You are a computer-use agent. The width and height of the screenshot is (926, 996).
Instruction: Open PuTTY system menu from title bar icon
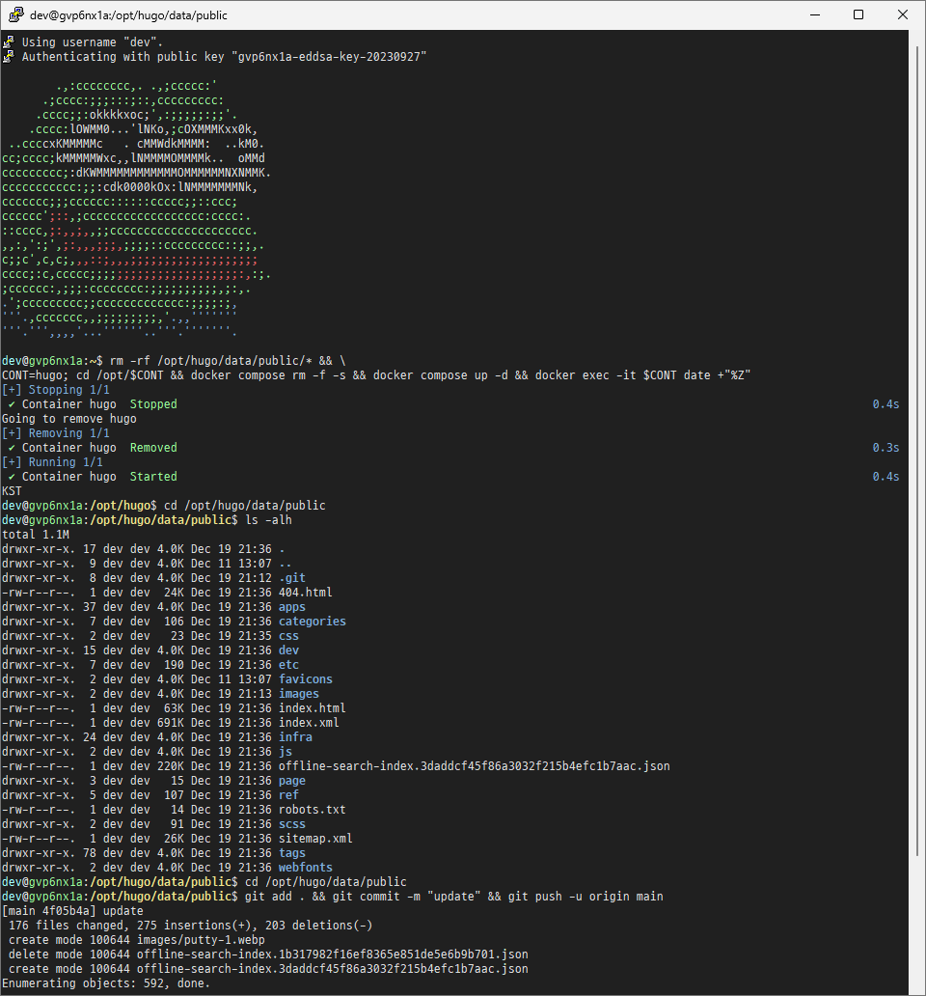coord(15,15)
